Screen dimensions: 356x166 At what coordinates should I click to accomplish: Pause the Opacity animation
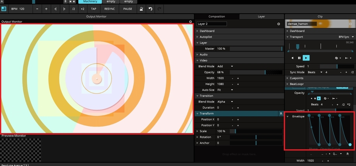point(315,98)
